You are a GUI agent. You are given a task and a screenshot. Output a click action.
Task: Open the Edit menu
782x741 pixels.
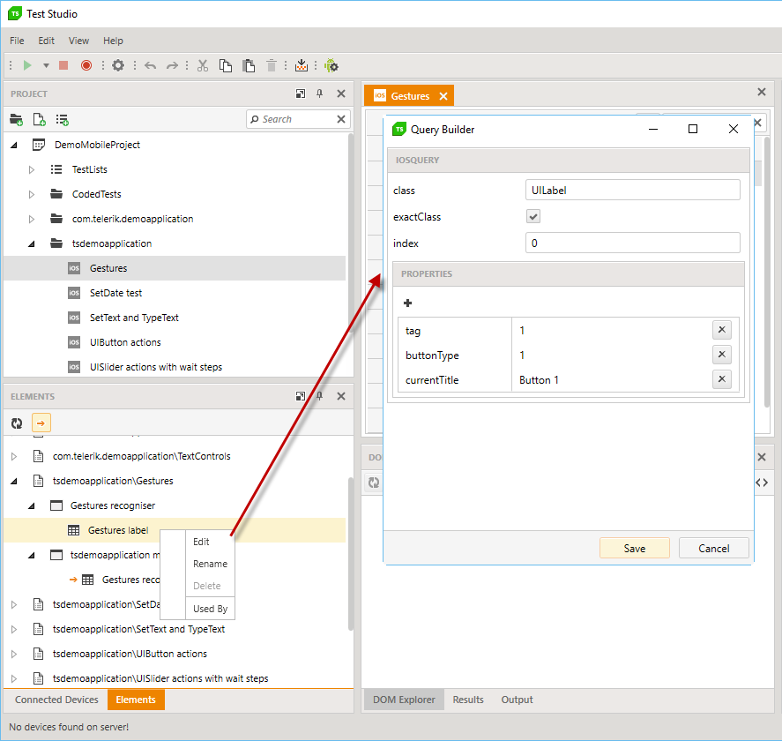tap(47, 41)
